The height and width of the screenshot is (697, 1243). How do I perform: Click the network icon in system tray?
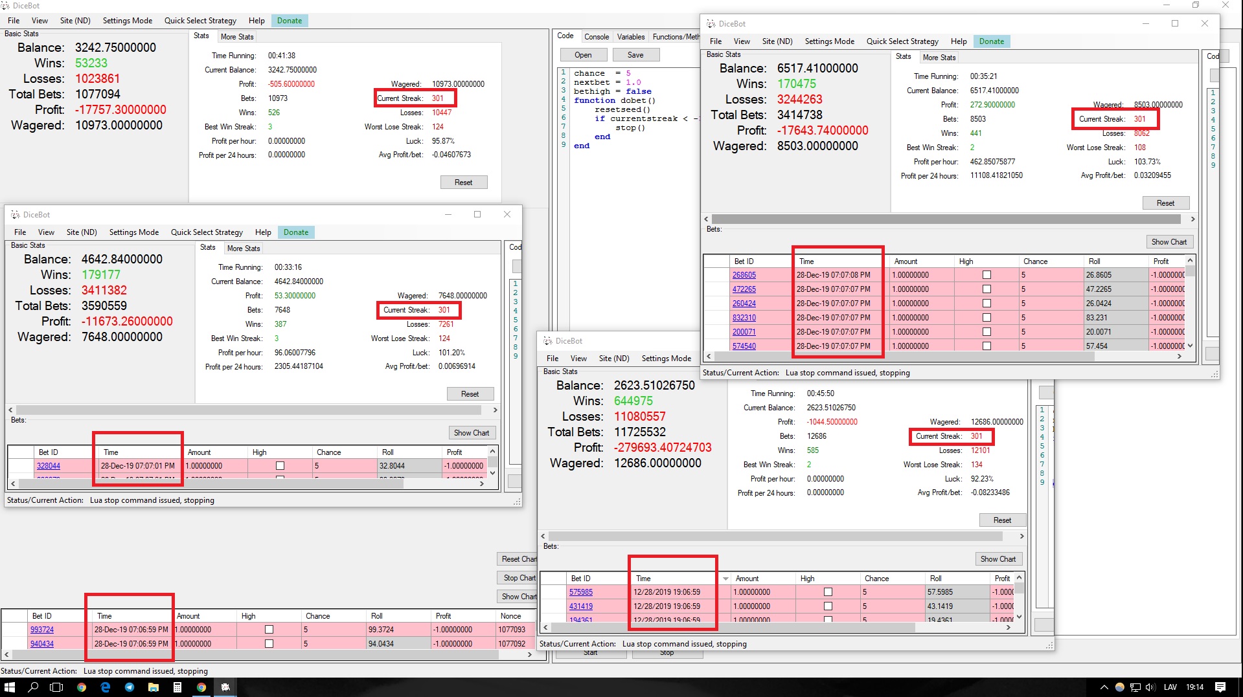tap(1135, 687)
